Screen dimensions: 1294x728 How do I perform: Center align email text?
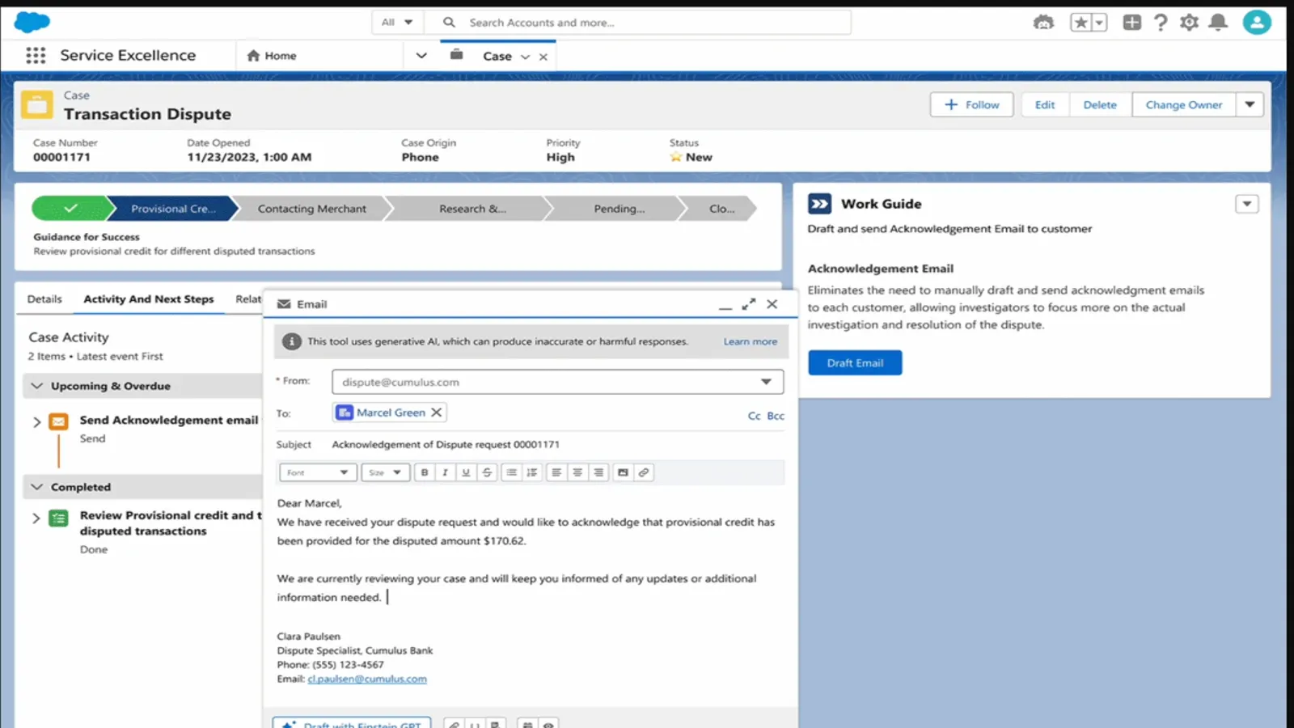(577, 472)
